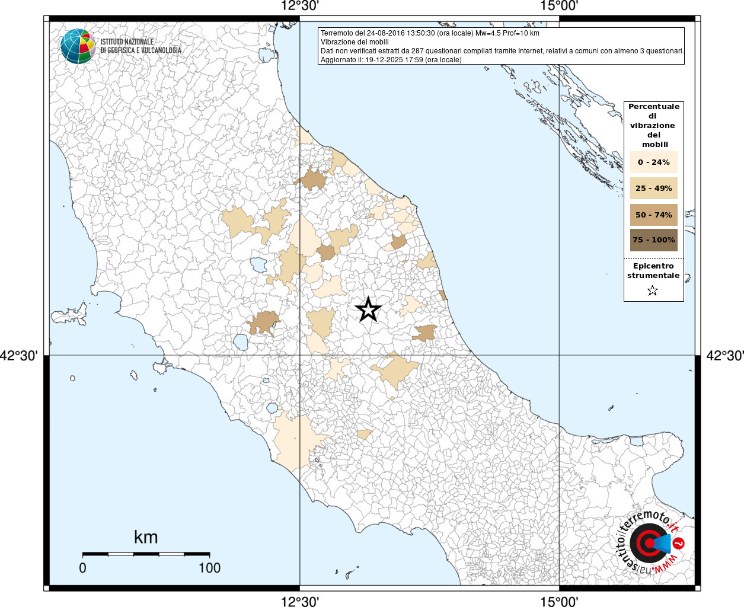Click the top 15°00' longitude label
The height and width of the screenshot is (607, 744).
(559, 7)
